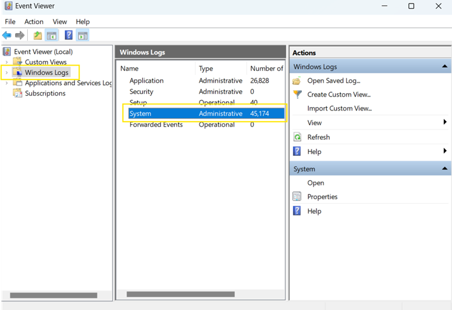Viewport: 452px width, 310px height.
Task: Click the blue Help toolbar icon
Action: (68, 35)
